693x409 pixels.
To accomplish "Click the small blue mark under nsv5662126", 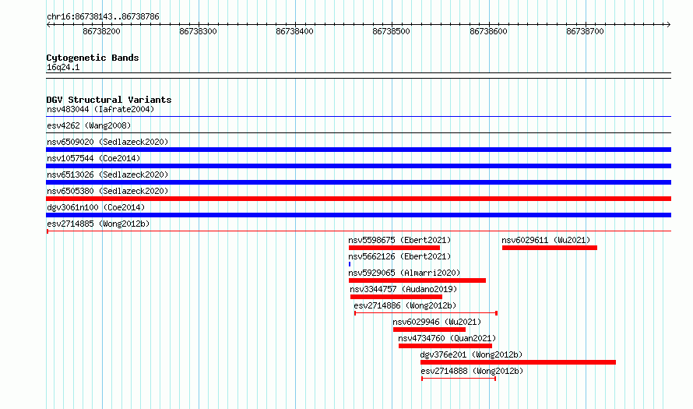I will coord(350,264).
